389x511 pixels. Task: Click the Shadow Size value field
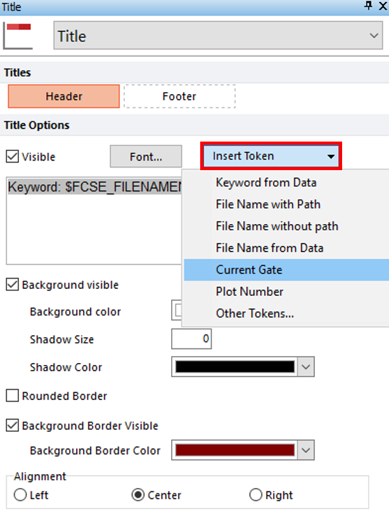coord(191,339)
